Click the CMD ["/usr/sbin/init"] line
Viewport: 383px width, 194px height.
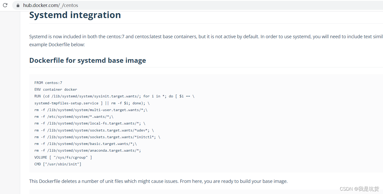click(x=58, y=164)
